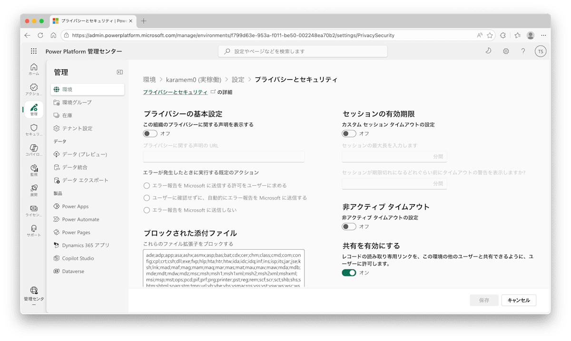
Task: Open Copilot Studio product item
Action: (88, 258)
